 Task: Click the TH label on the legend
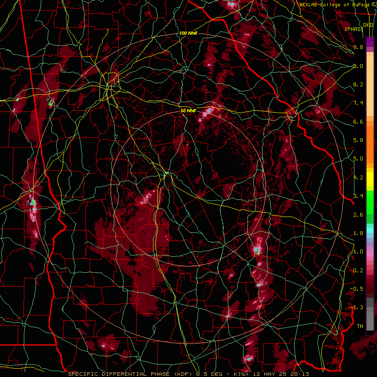360,326
